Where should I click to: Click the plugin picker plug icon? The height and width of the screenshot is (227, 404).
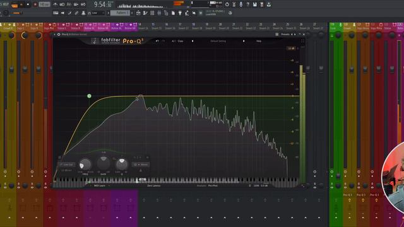coord(180,13)
